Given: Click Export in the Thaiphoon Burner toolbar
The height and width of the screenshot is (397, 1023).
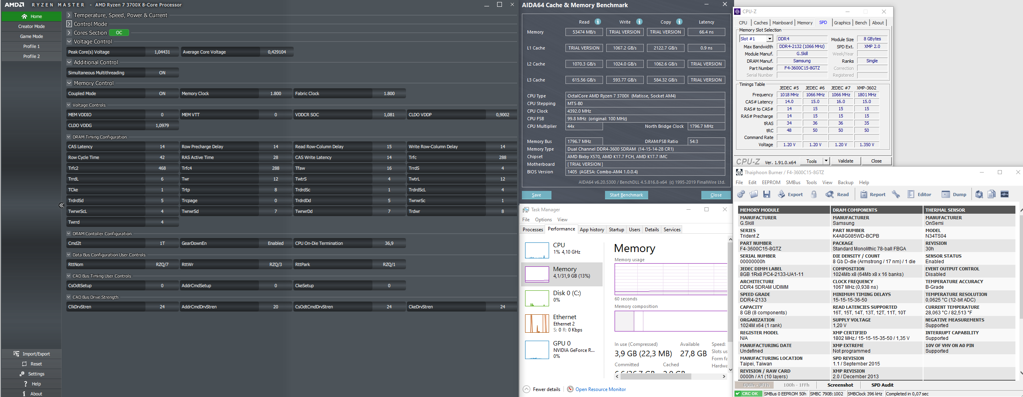Looking at the screenshot, I should tap(790, 195).
